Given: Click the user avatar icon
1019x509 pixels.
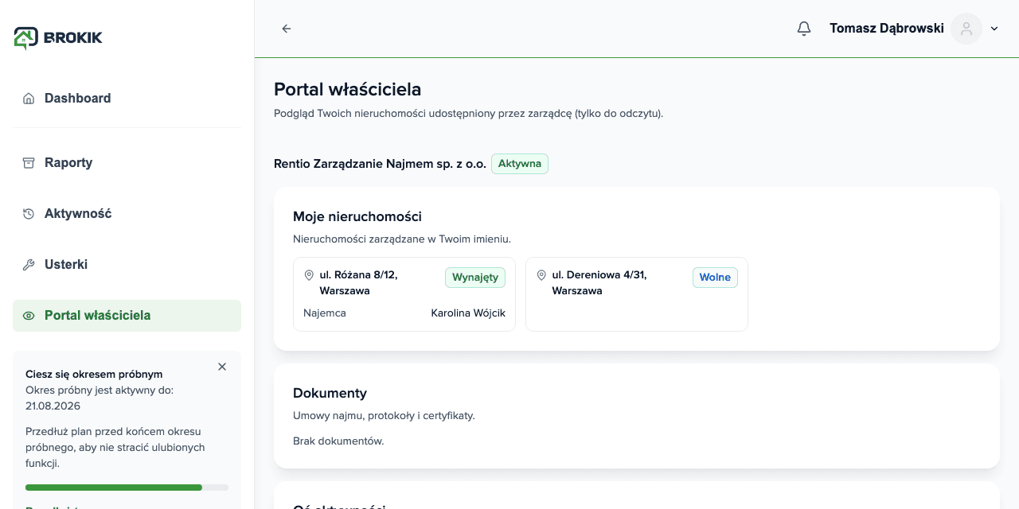Looking at the screenshot, I should point(966,29).
